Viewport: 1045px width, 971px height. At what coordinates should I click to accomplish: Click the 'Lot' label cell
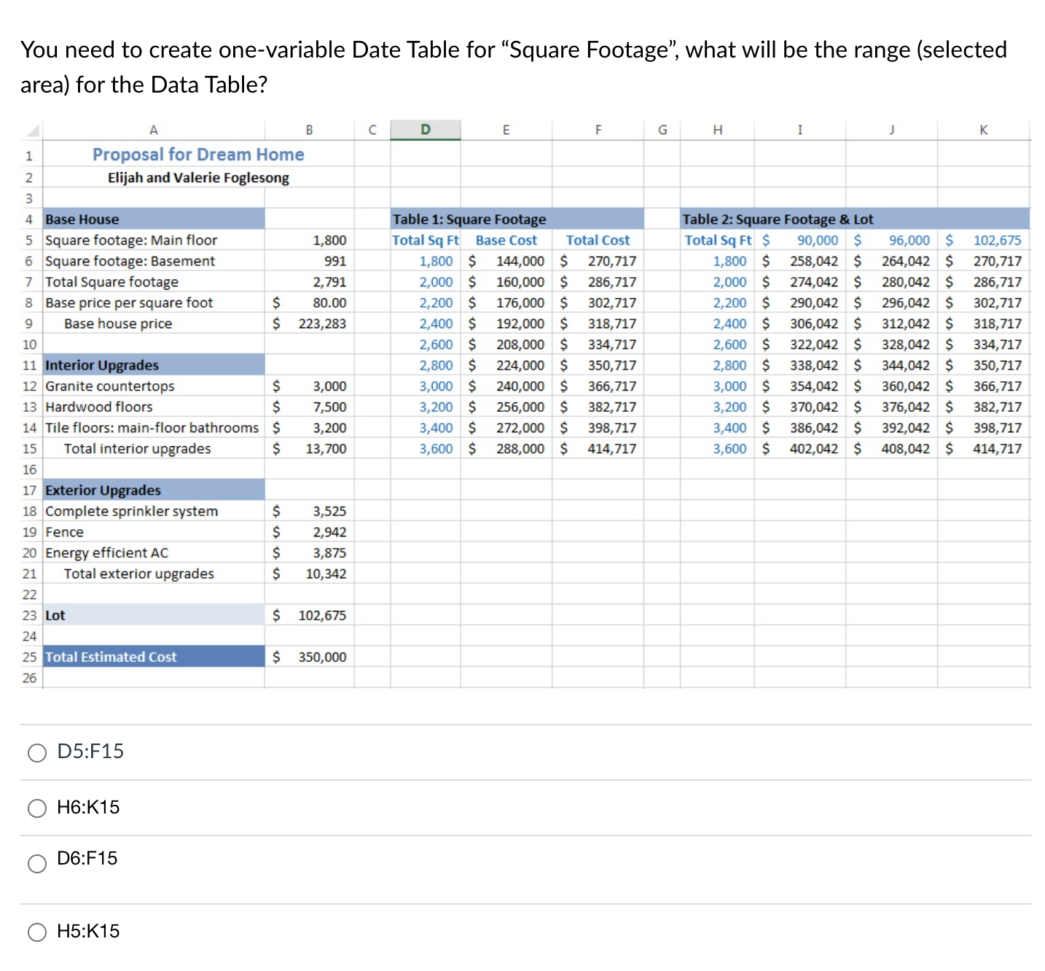point(154,615)
